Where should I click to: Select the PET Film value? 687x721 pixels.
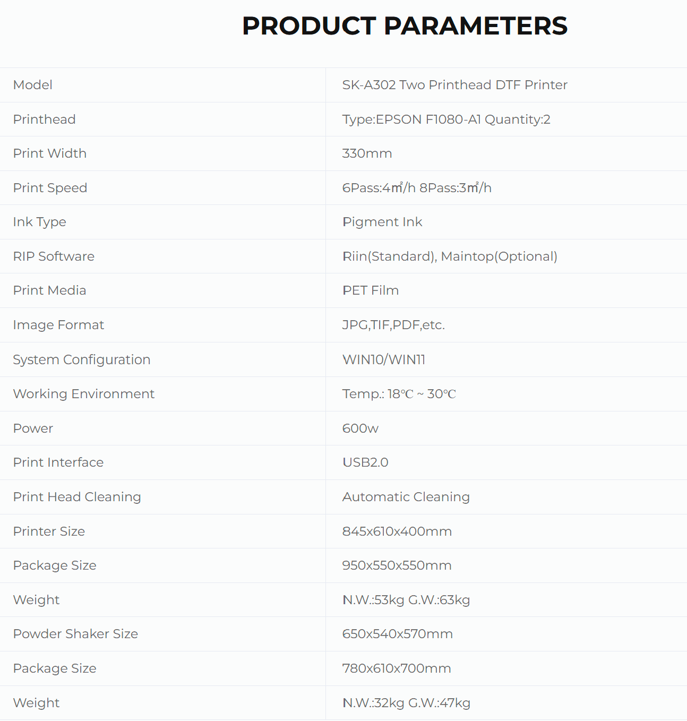(x=371, y=290)
